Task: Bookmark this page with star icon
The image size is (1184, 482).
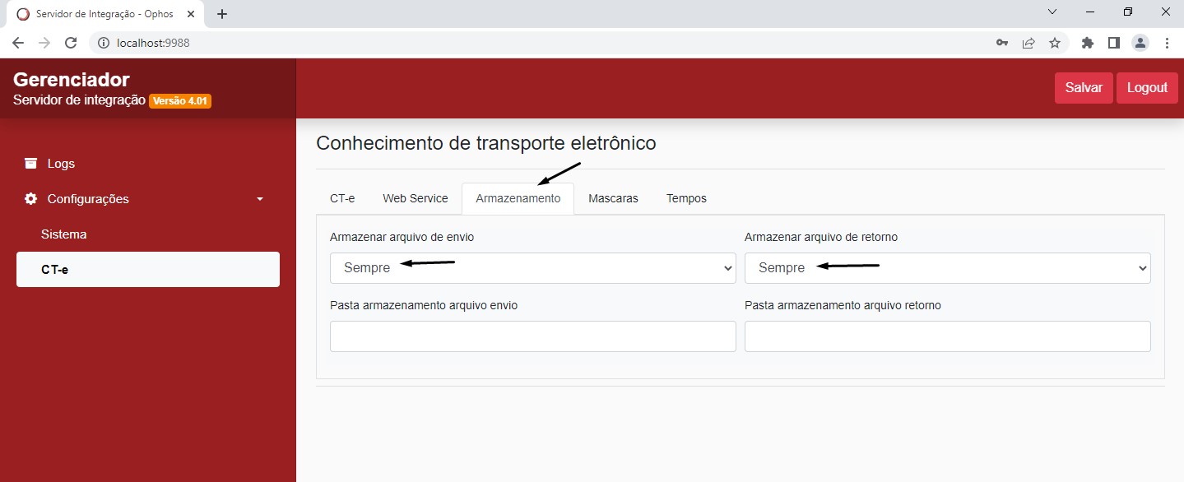Action: click(1055, 43)
